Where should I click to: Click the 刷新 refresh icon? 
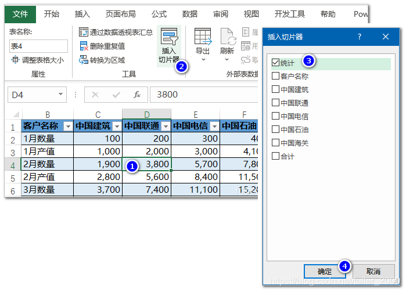point(228,37)
